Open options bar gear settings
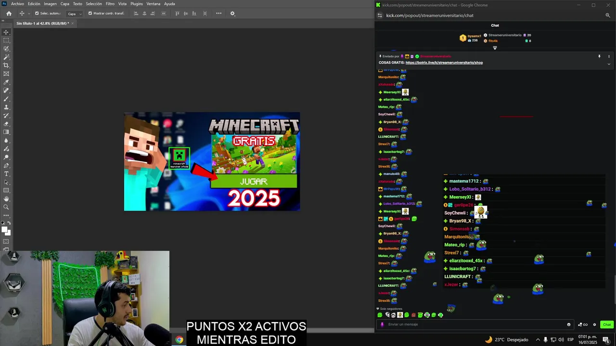Image resolution: width=616 pixels, height=346 pixels. pos(232,13)
